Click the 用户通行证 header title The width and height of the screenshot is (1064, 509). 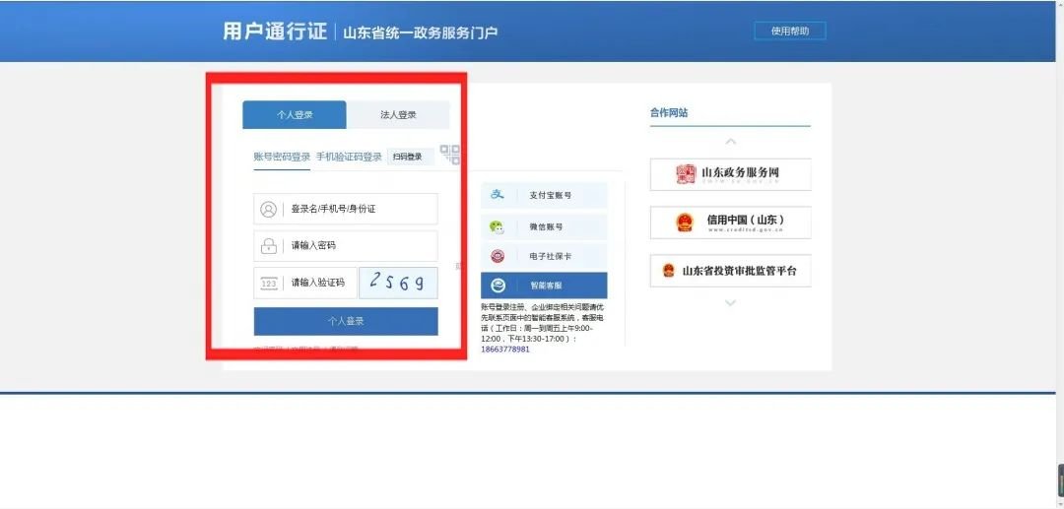(275, 32)
